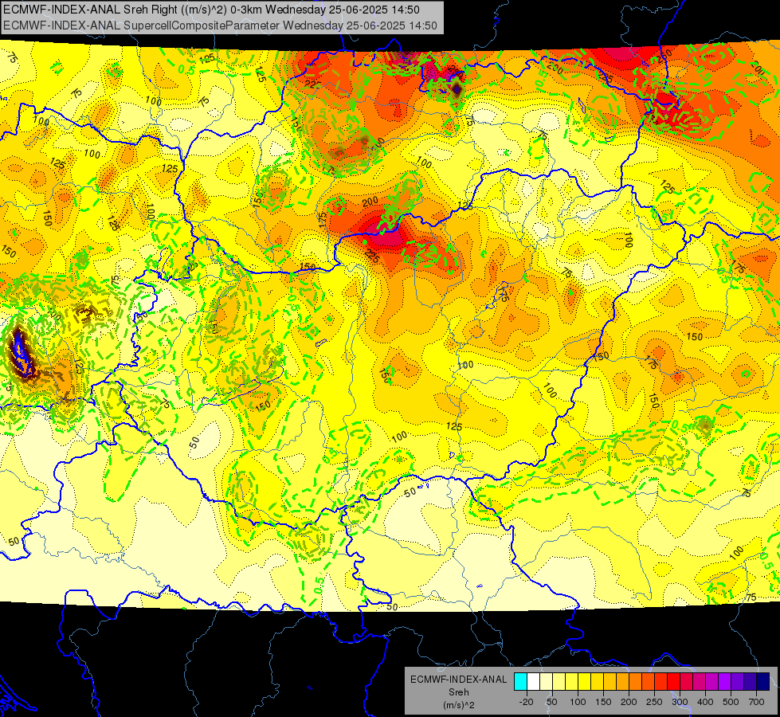Viewport: 780px width, 717px height.
Task: Click the SupercellCompositeParameter title line
Action: (221, 25)
